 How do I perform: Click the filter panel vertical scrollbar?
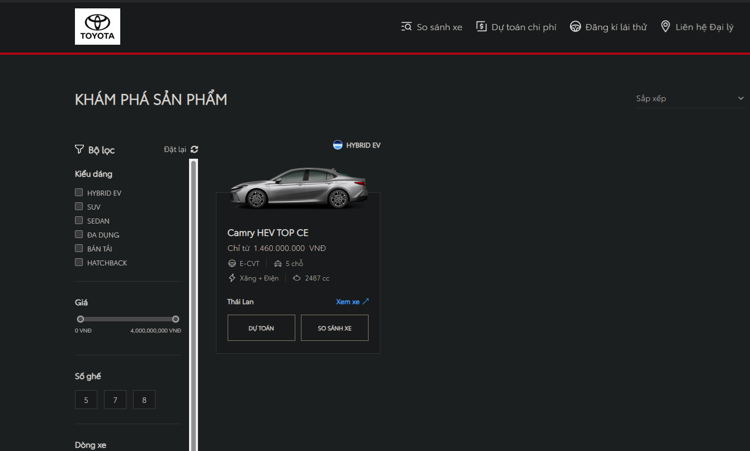(x=194, y=305)
